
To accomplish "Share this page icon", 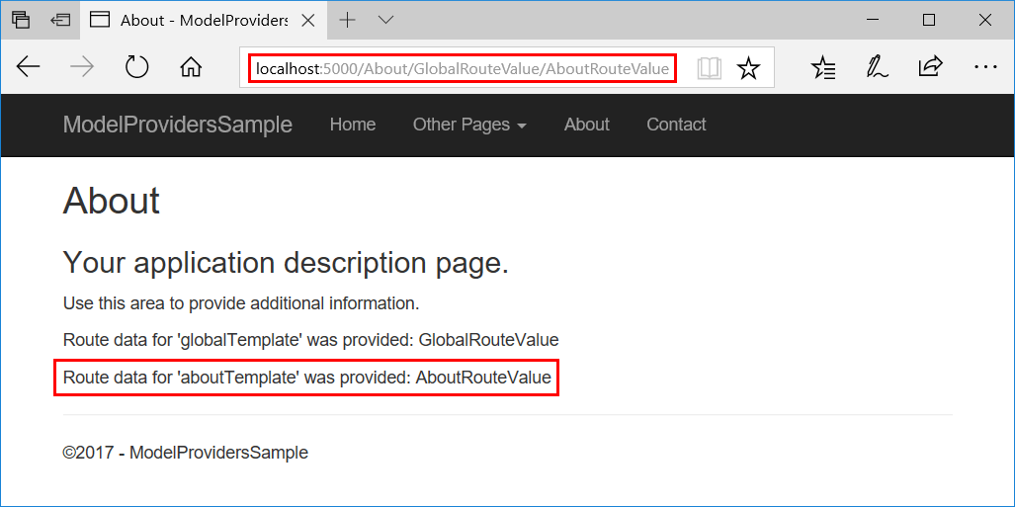I will pos(930,66).
